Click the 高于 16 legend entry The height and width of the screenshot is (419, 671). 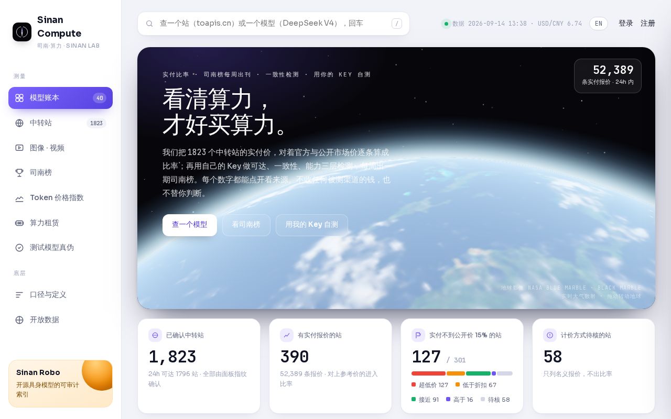(x=460, y=400)
